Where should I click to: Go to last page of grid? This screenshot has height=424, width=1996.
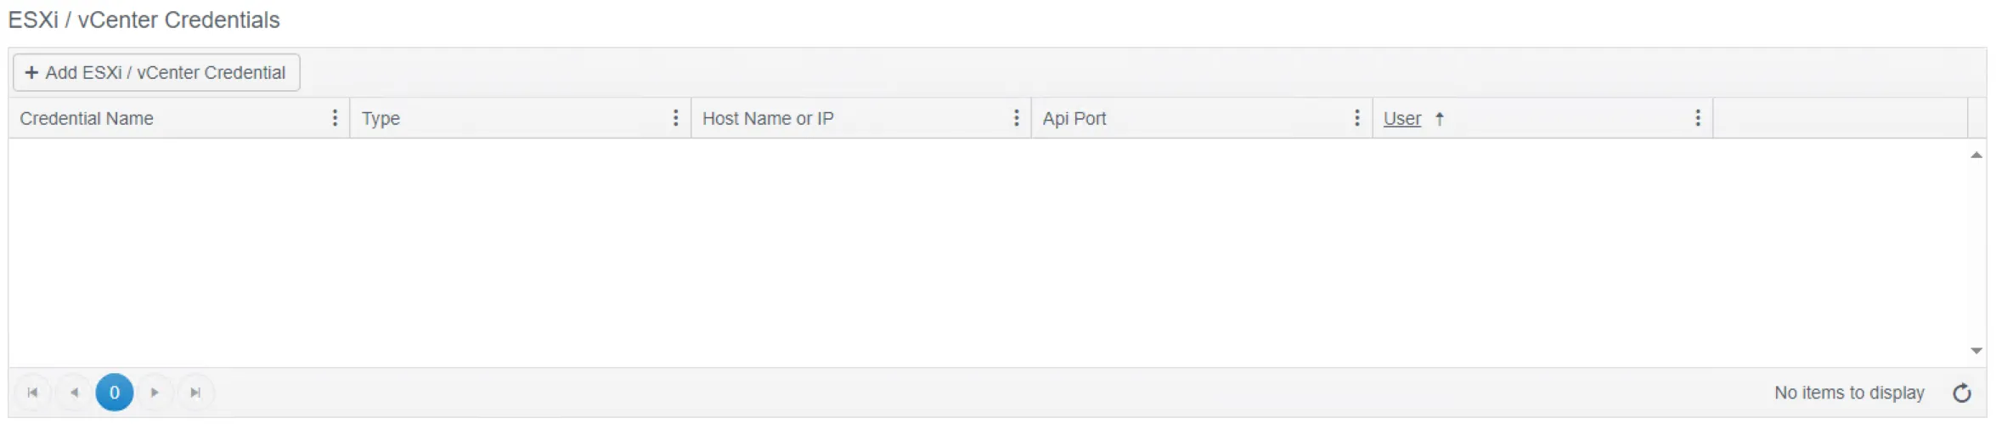[x=195, y=393]
